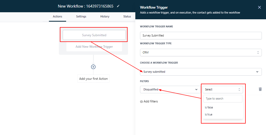This screenshot has height=135, width=266.
Task: Close the Workflow Trigger panel
Action: pos(259,7)
